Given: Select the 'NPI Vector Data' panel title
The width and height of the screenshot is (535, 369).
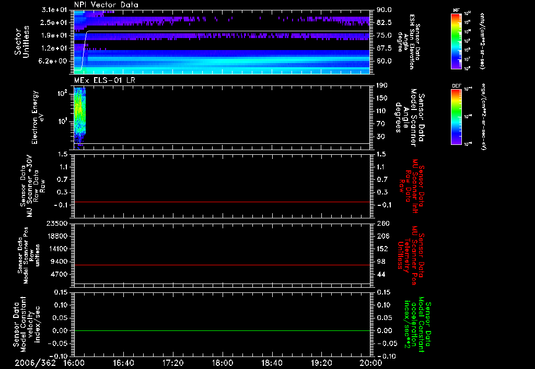Looking at the screenshot, I should pyautogui.click(x=106, y=5).
